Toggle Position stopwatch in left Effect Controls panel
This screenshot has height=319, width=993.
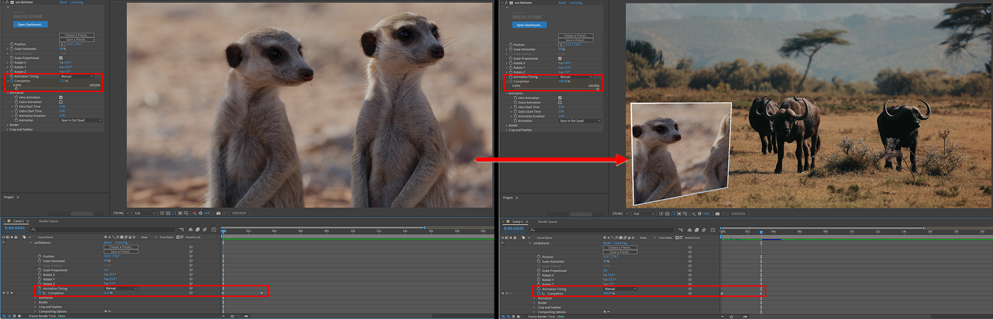coord(11,44)
